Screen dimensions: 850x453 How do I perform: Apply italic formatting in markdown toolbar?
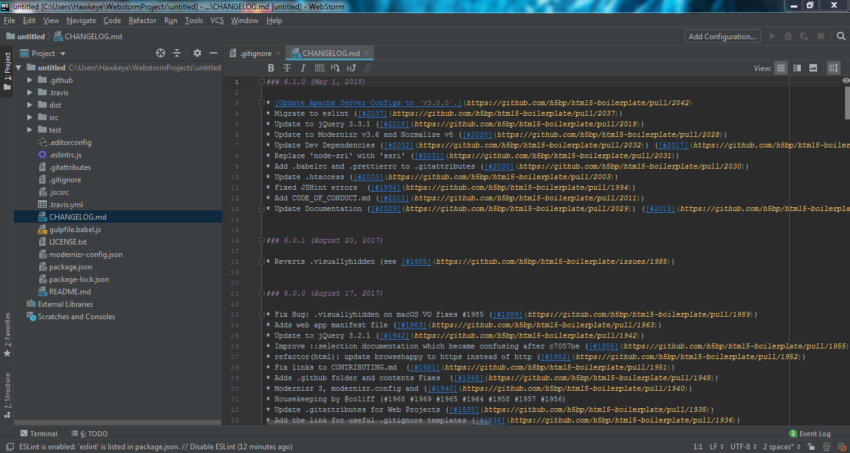[x=303, y=68]
